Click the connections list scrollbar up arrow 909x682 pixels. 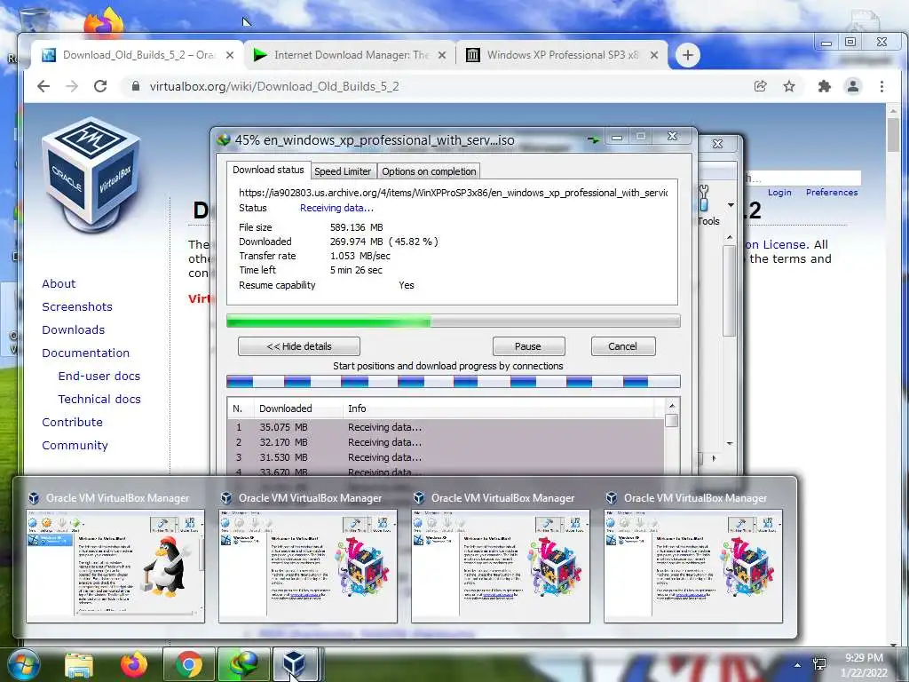[x=672, y=406]
